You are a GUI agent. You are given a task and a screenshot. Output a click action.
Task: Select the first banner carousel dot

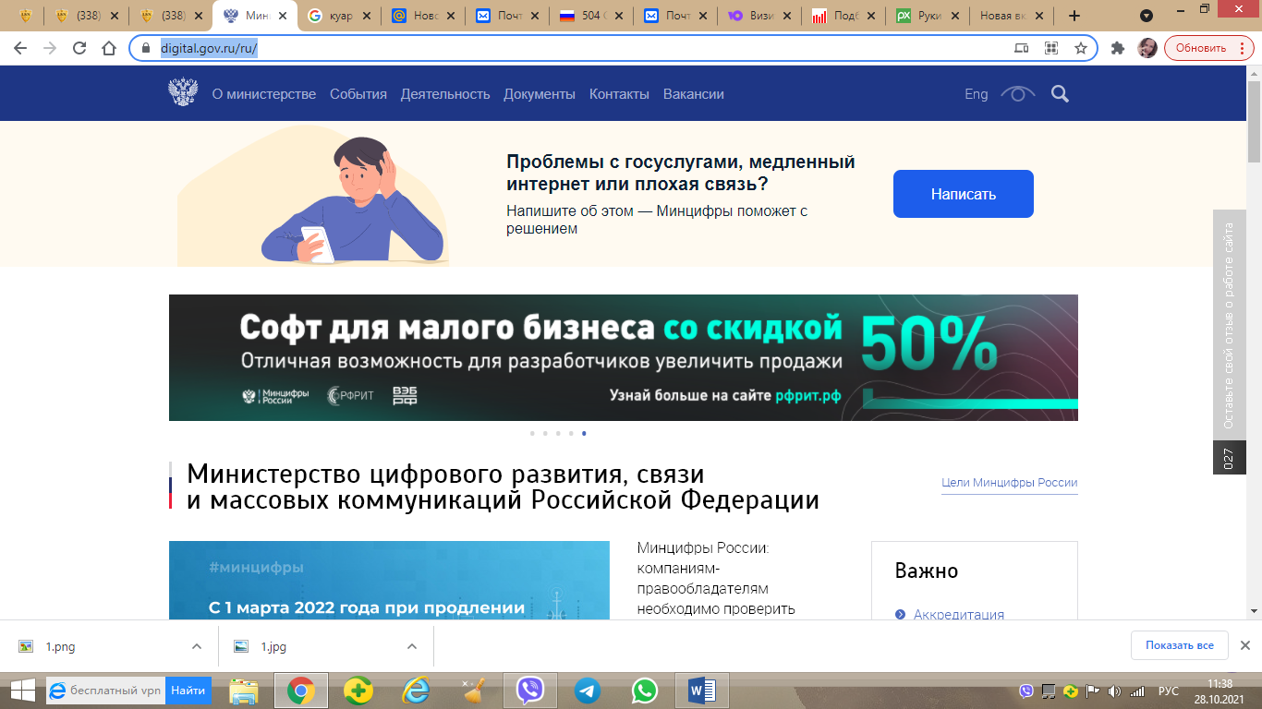pyautogui.click(x=532, y=433)
